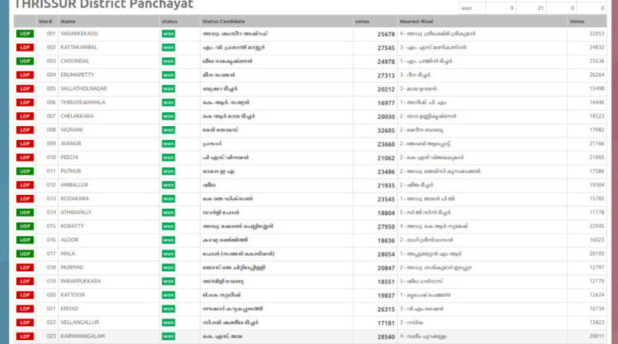Select the KODAKARA ward name
618x344 pixels.
point(76,199)
